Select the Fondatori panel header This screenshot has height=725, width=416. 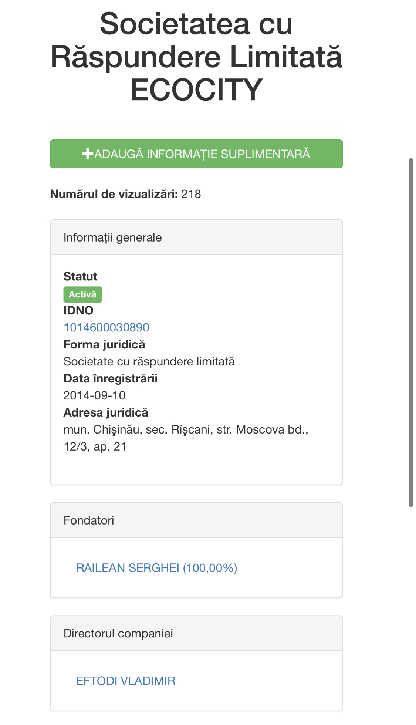click(x=196, y=520)
